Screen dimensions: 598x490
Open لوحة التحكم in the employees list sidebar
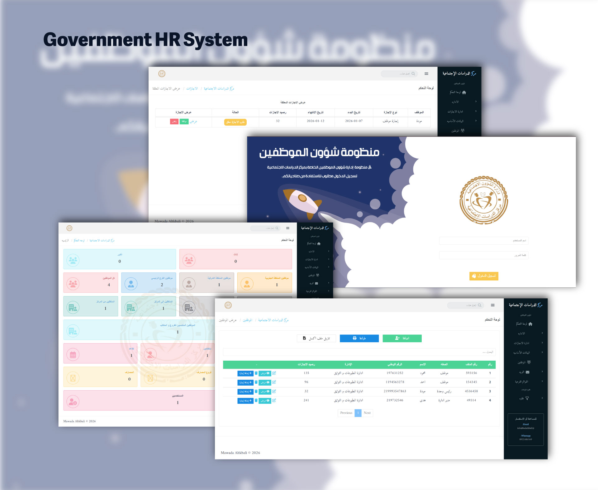click(524, 324)
